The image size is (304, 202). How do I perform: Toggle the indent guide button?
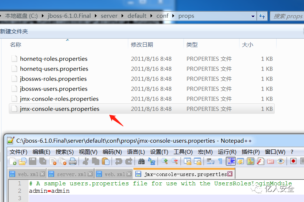(x=231, y=161)
